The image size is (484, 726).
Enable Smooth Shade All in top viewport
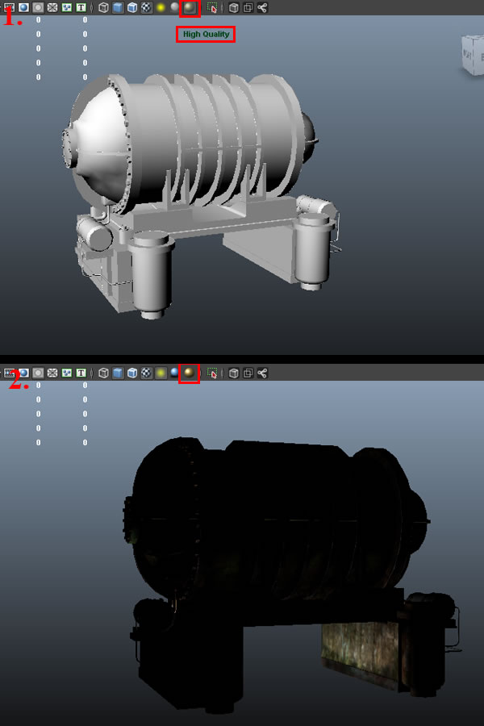pos(118,7)
